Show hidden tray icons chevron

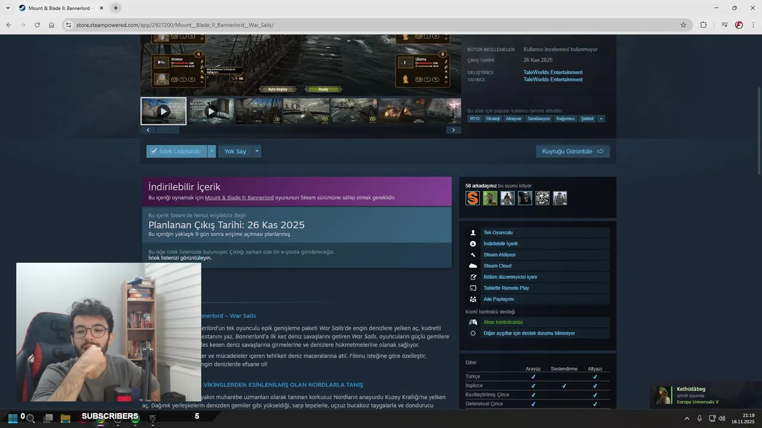coord(686,418)
